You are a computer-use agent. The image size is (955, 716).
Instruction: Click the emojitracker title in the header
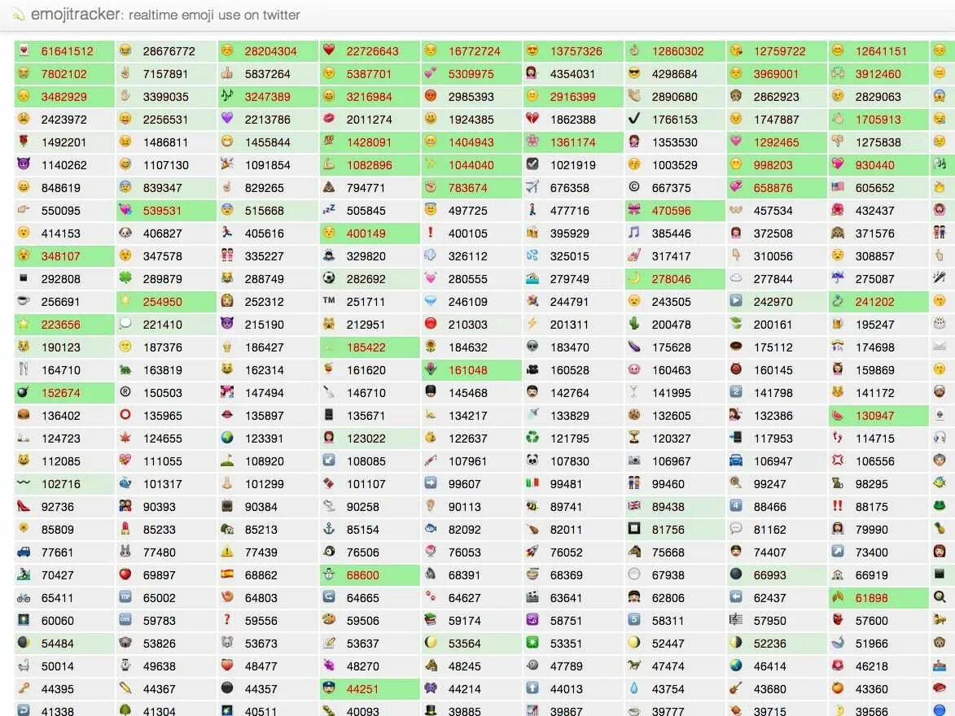pyautogui.click(x=76, y=14)
